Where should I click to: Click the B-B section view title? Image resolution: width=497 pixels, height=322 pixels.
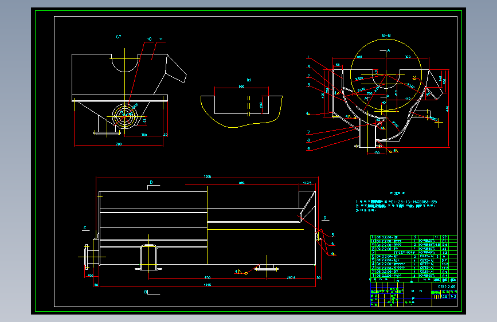point(386,35)
